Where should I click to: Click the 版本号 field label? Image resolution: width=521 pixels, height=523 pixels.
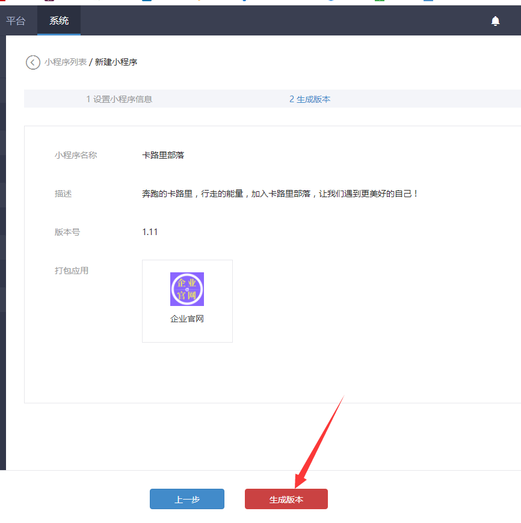[x=67, y=232]
